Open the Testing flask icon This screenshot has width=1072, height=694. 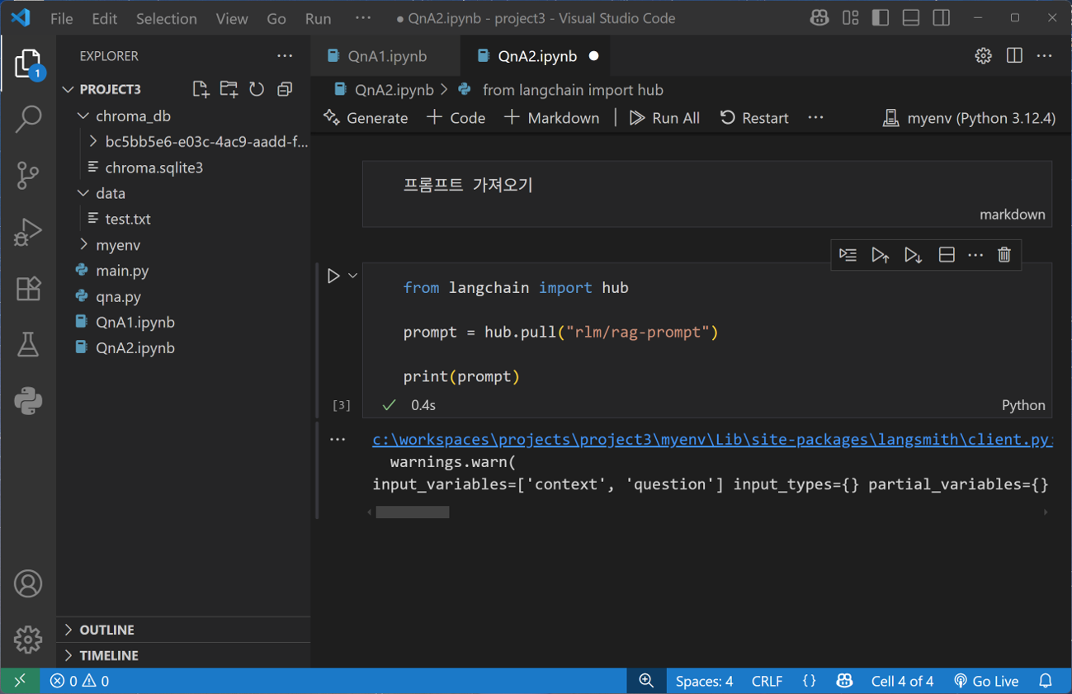(28, 344)
